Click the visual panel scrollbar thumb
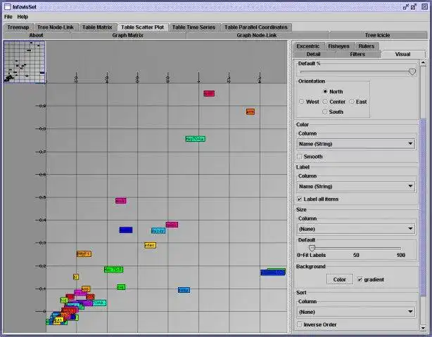The height and width of the screenshot is (337, 432). (423, 208)
